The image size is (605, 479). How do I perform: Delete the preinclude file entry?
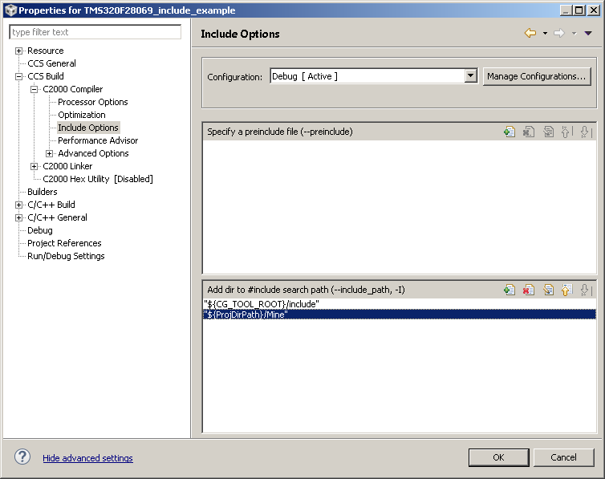coord(528,132)
